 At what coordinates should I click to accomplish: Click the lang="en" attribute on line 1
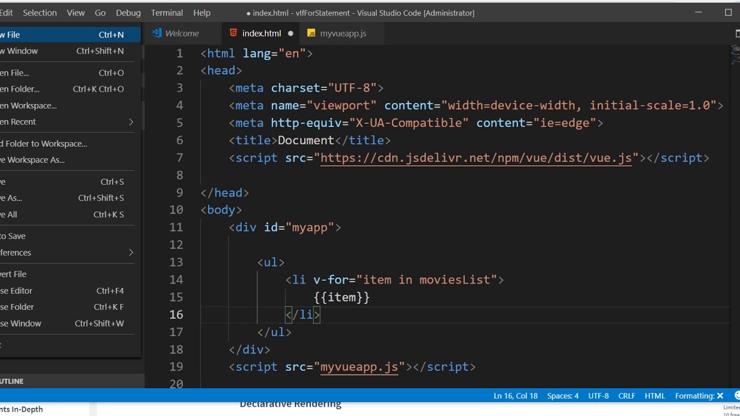coord(274,53)
